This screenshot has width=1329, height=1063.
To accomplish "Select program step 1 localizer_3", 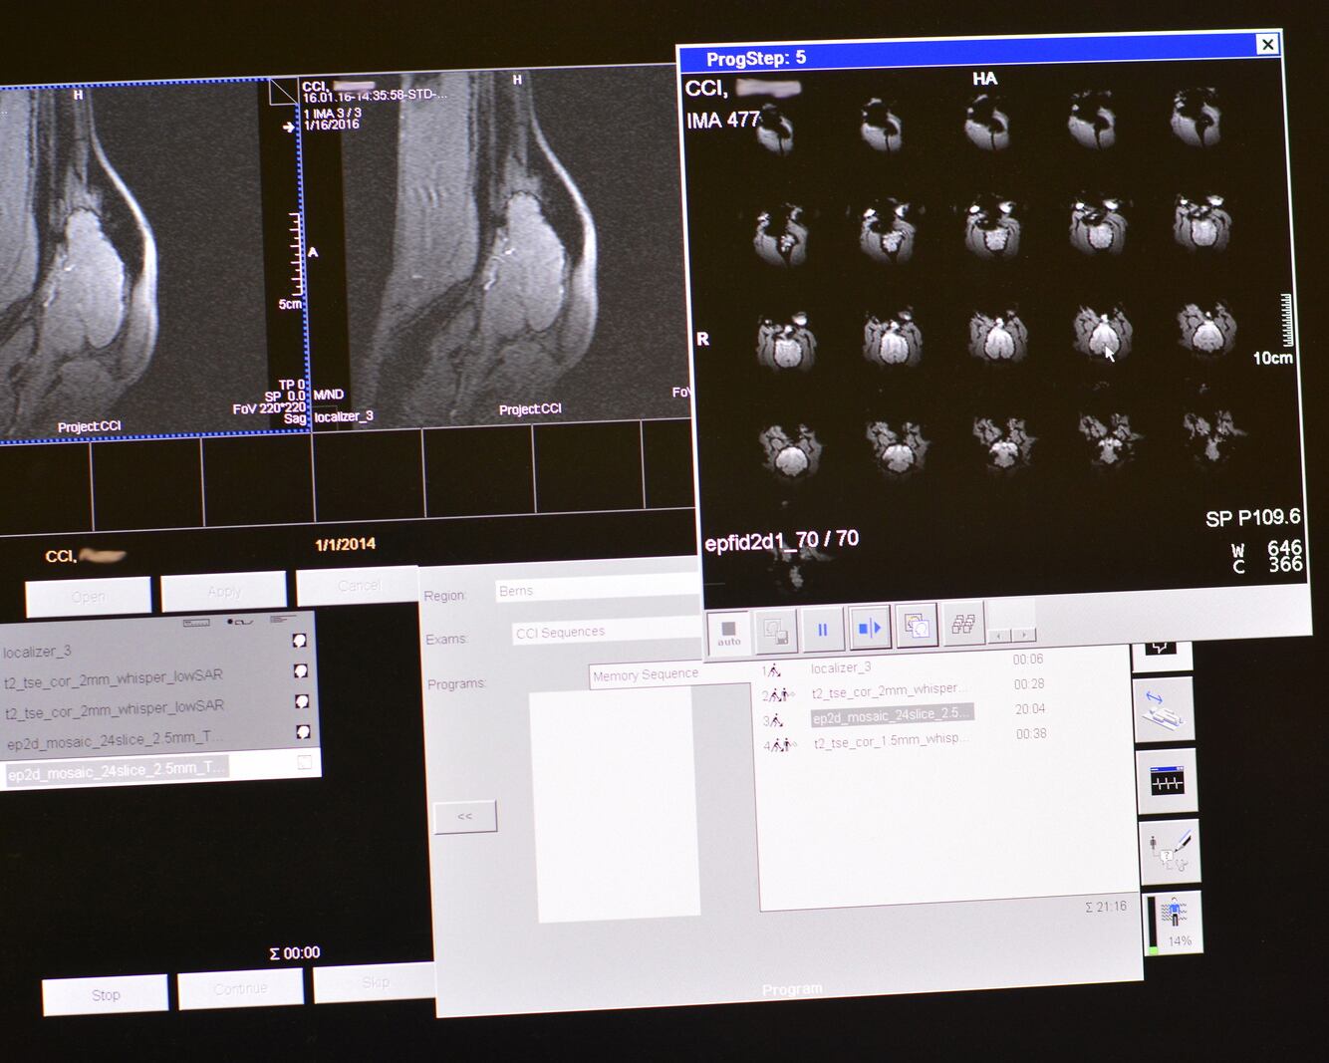I will 841,667.
